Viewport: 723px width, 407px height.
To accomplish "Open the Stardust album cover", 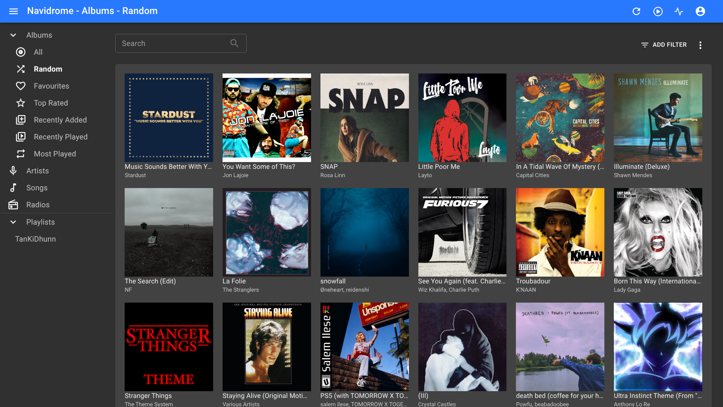I will pos(169,118).
